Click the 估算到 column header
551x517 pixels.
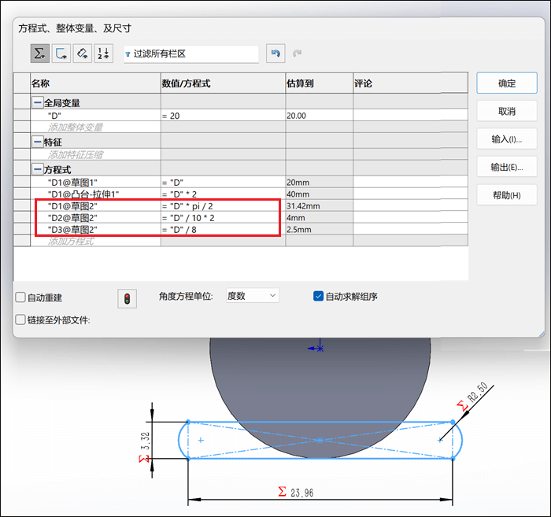319,83
